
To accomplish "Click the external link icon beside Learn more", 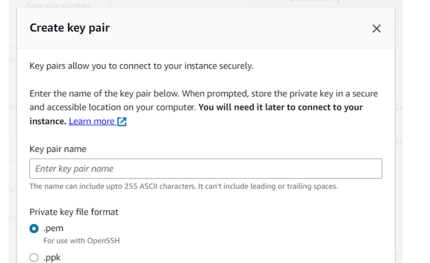I will click(x=122, y=121).
